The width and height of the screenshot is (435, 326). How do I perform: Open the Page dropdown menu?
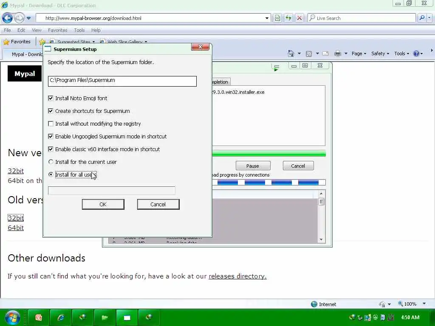coord(359,53)
